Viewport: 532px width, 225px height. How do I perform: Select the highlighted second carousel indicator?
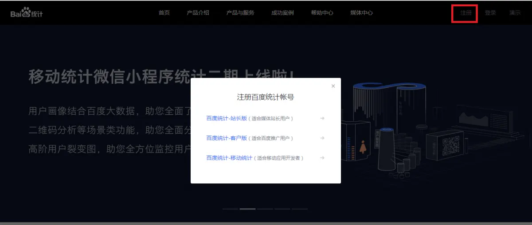pyautogui.click(x=247, y=209)
